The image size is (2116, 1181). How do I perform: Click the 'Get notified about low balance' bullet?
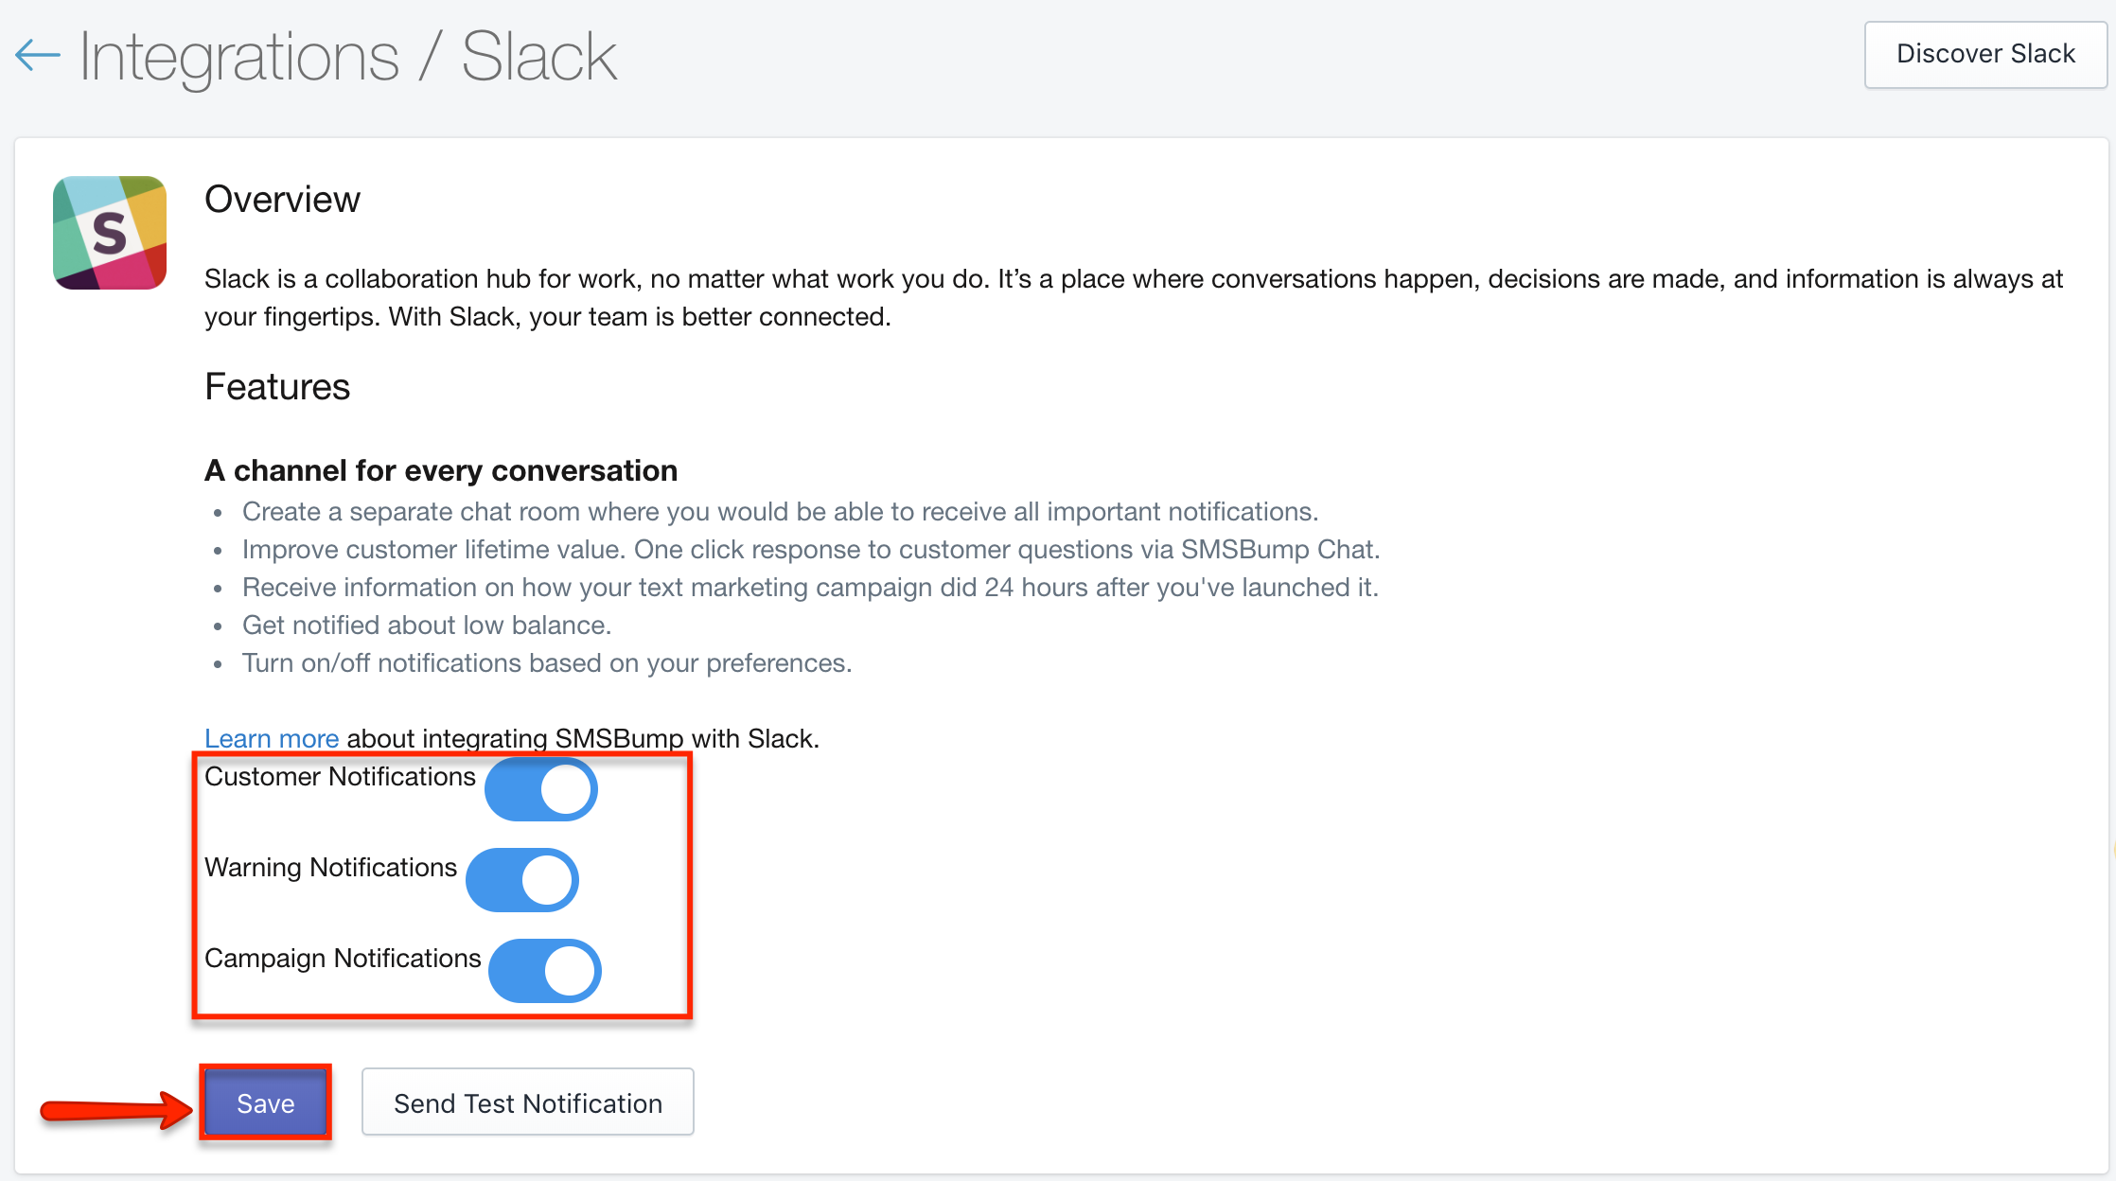point(427,626)
